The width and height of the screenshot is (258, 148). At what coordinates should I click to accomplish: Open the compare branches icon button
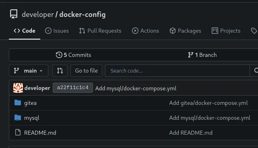point(60,71)
